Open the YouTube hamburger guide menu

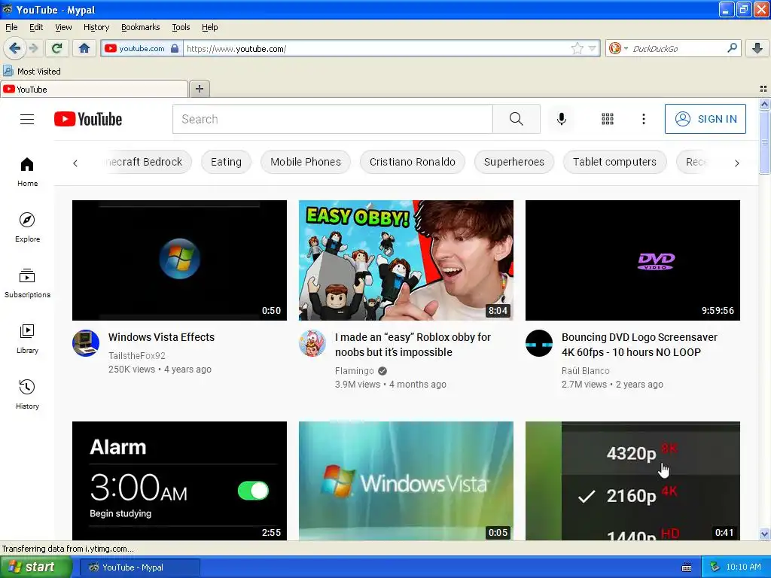[27, 119]
